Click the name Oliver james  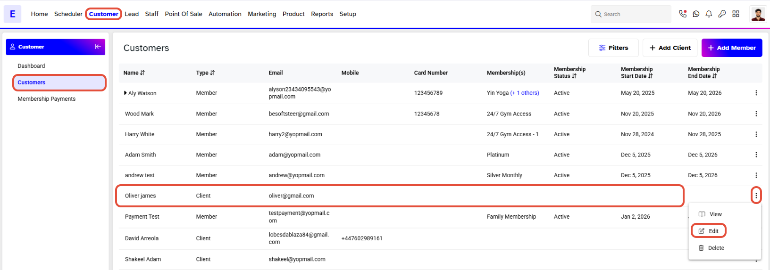tap(140, 196)
